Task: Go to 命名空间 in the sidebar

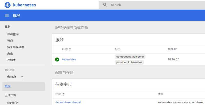Action: tap(13, 34)
